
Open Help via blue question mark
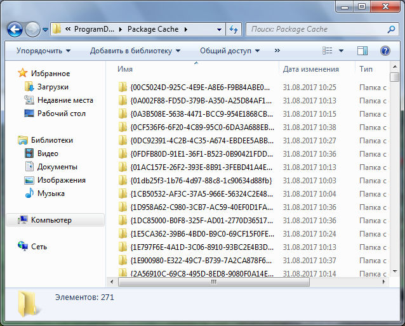click(385, 51)
